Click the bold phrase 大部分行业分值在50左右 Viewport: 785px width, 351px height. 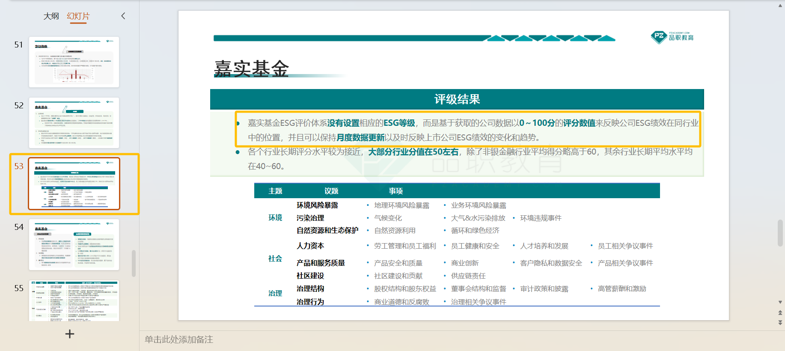click(x=413, y=152)
